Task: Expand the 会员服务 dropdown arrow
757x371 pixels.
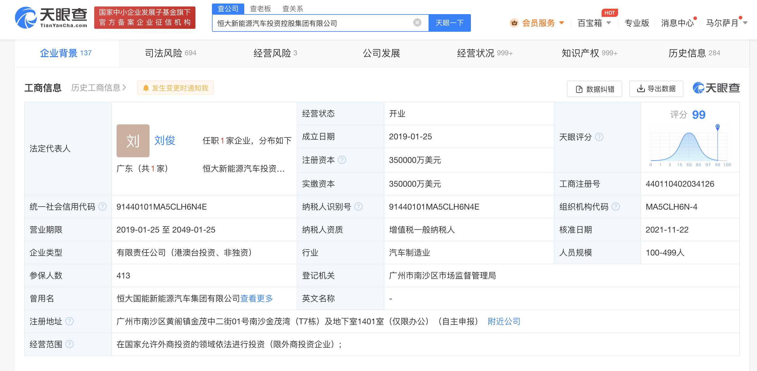Action: 561,23
